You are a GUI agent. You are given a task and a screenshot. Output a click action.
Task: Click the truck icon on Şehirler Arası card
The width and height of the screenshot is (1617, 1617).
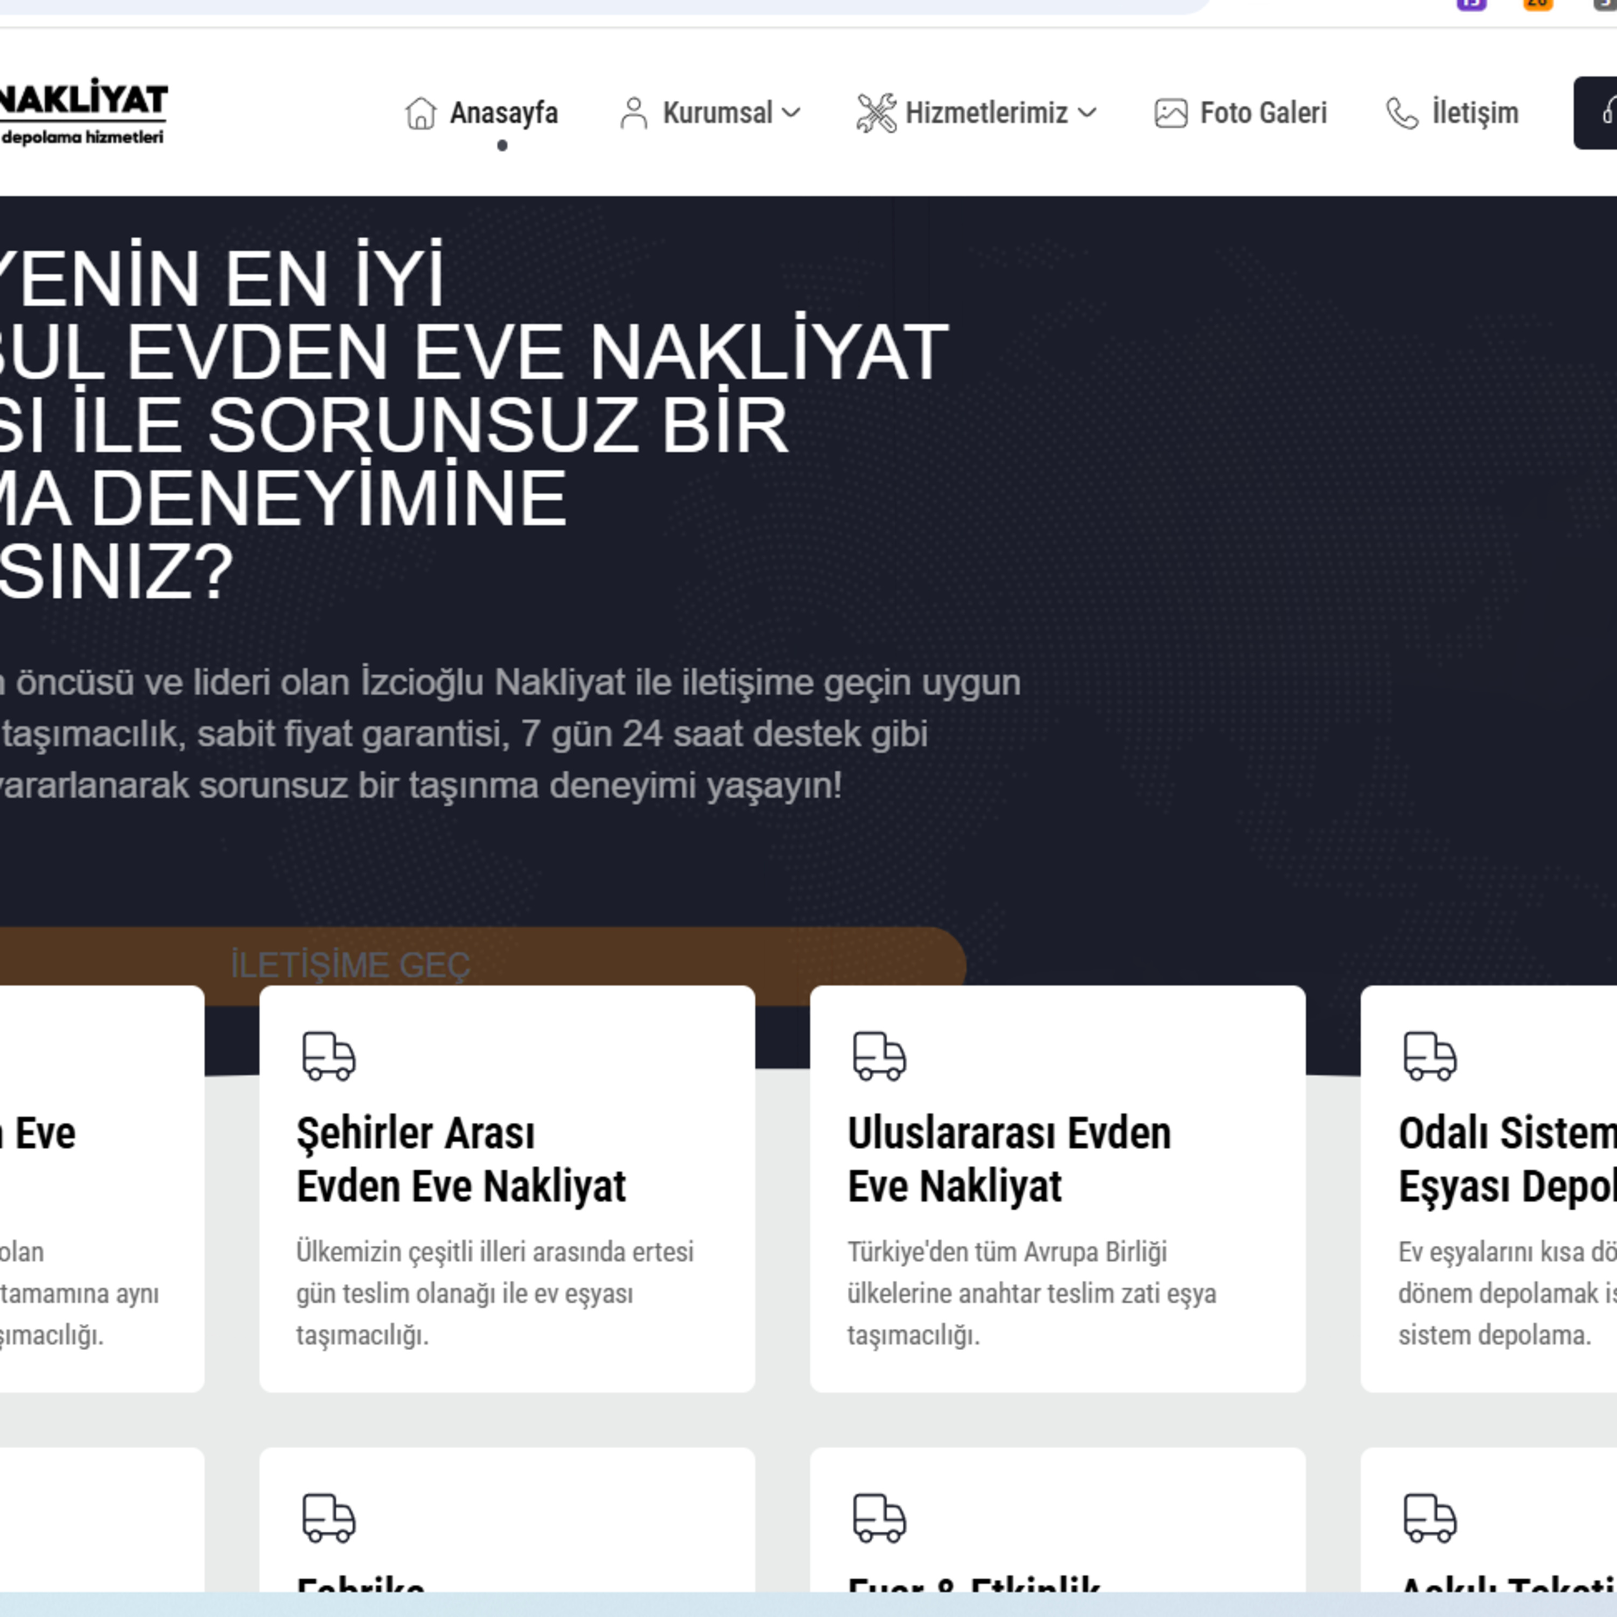click(x=329, y=1055)
